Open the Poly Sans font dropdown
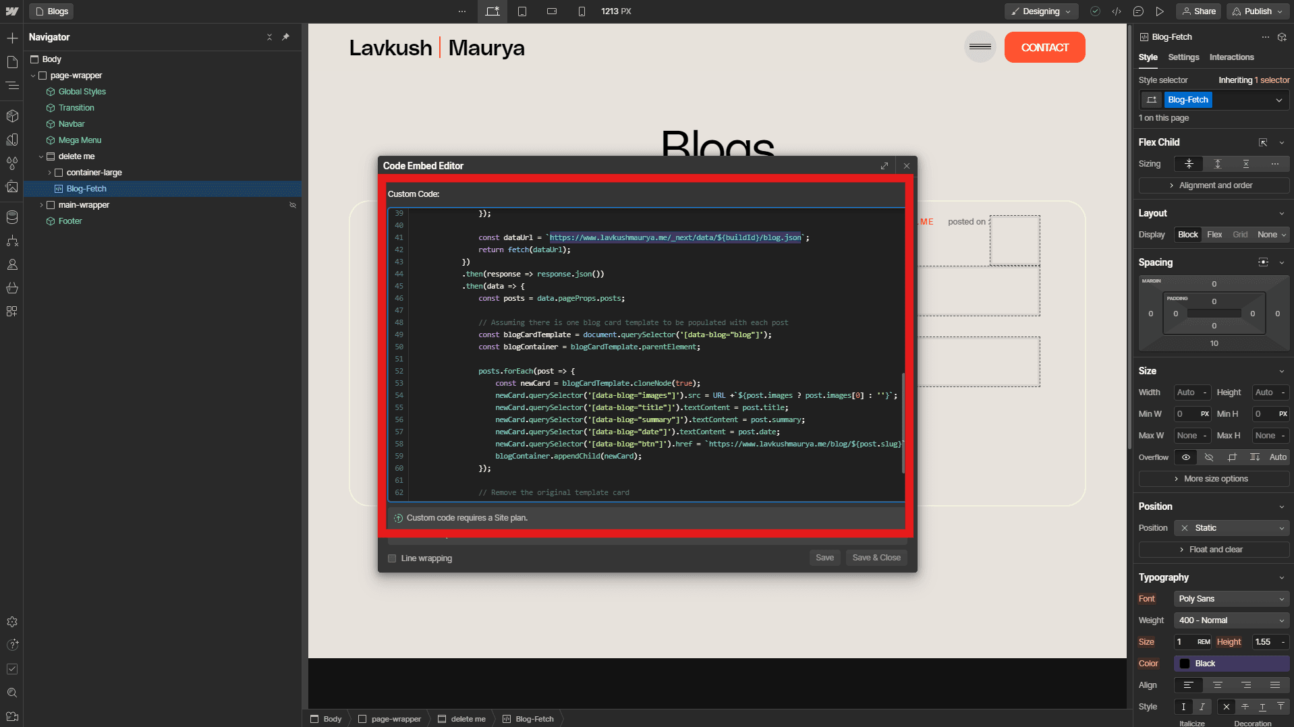 [x=1232, y=599]
